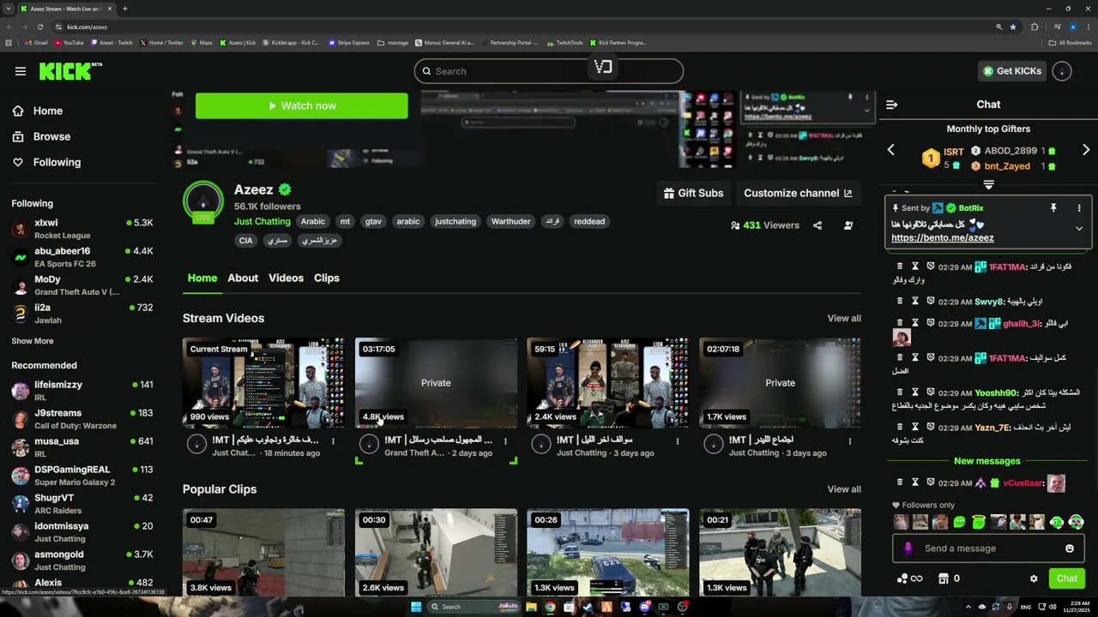Open the shop icon showing 0
1098x617 pixels.
point(950,578)
